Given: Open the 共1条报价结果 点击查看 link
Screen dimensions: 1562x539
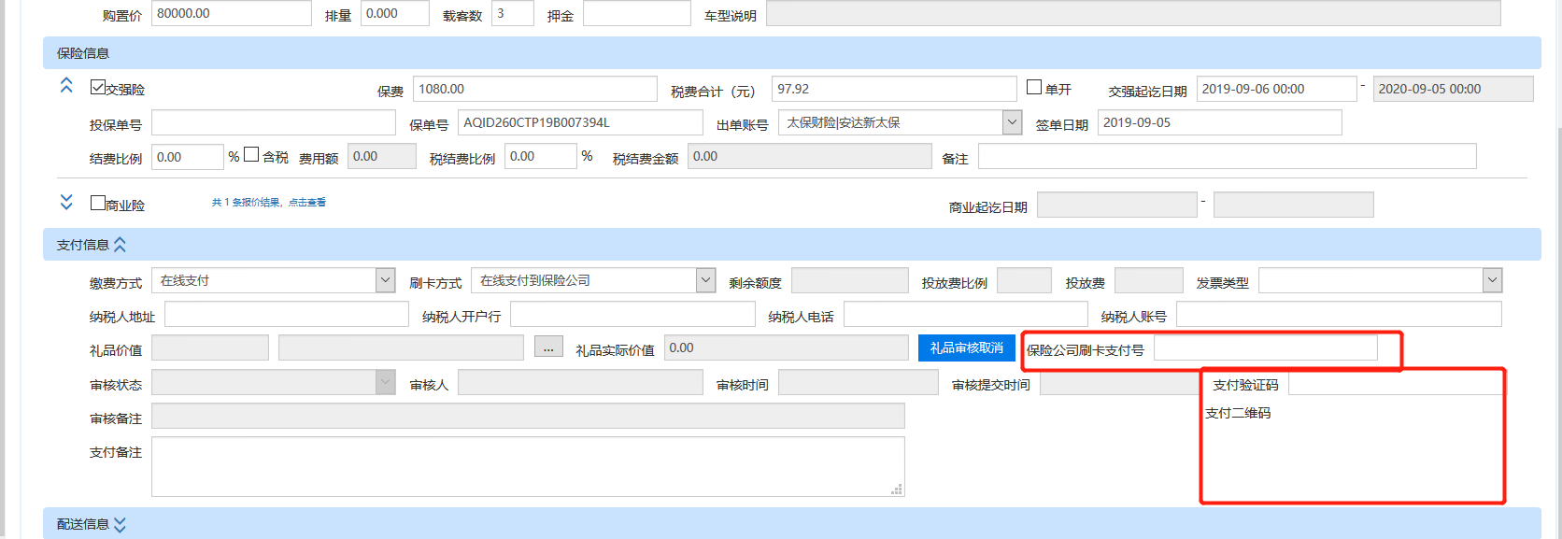Looking at the screenshot, I should [269, 202].
